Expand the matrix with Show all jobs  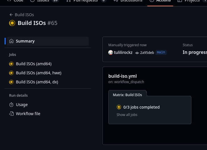(127, 115)
